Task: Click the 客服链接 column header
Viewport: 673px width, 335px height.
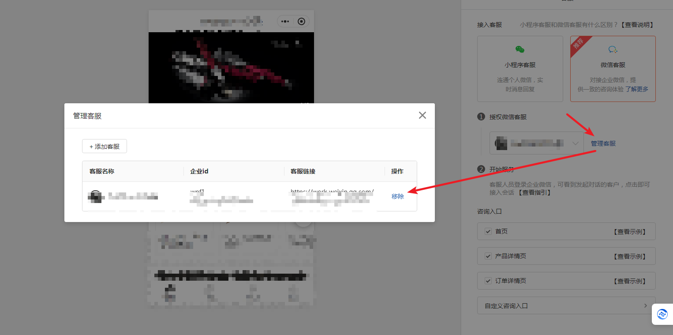Action: pyautogui.click(x=303, y=171)
